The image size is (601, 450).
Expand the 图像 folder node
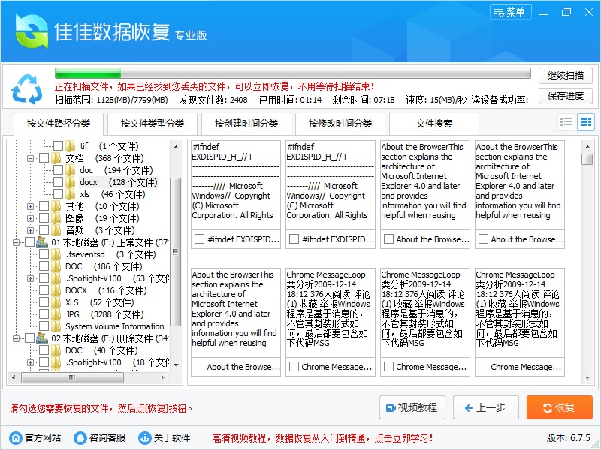(x=31, y=218)
